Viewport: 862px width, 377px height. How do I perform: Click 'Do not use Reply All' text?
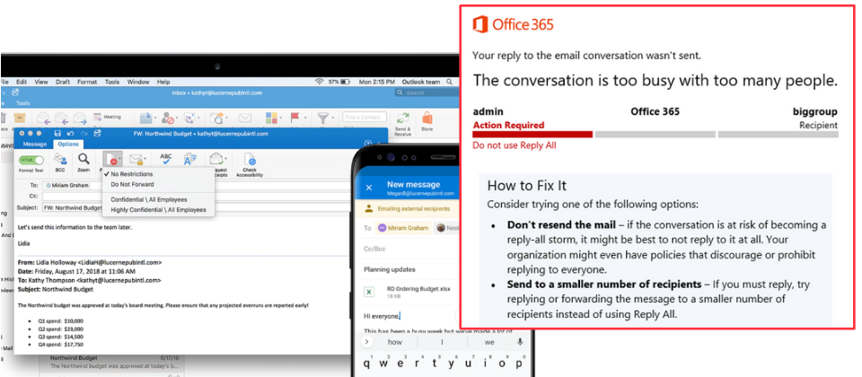click(x=515, y=145)
